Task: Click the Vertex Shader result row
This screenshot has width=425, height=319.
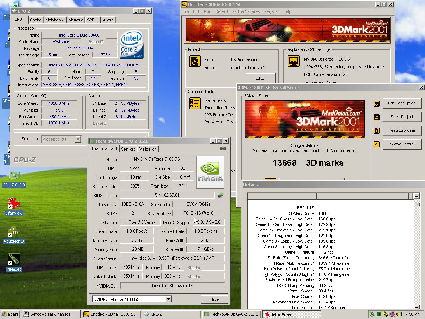Action: click(311, 291)
